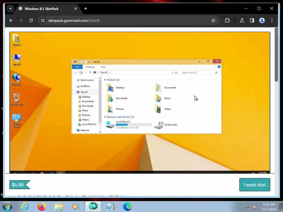Toggle the browser side panel
Image resolution: width=283 pixels, height=212 pixels.
click(252, 20)
